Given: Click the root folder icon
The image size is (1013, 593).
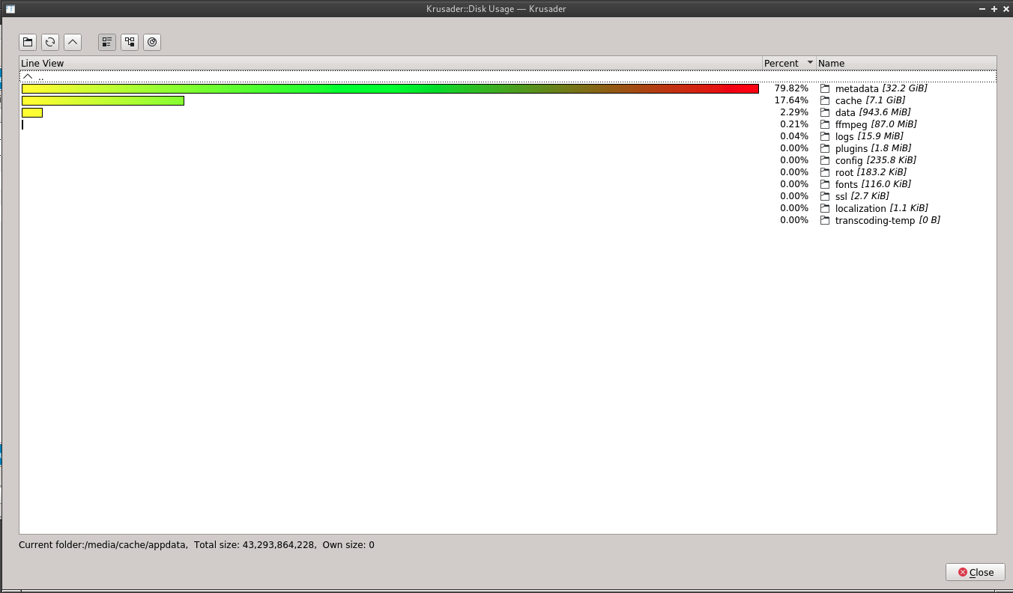Looking at the screenshot, I should click(825, 172).
